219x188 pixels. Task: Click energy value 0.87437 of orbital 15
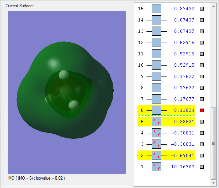[184, 9]
